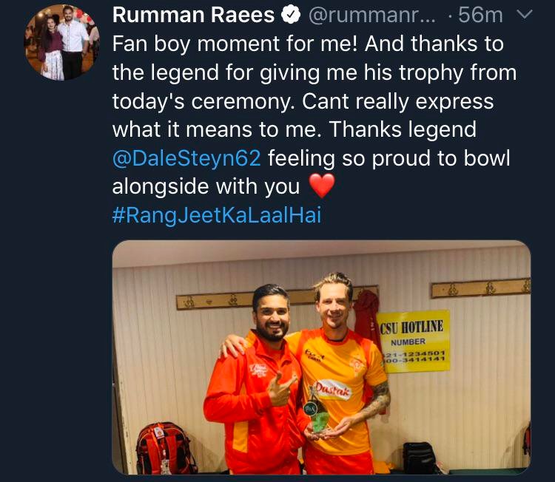Open the 56m timestamp link
Viewport: 555px width, 482px height.
pyautogui.click(x=481, y=16)
